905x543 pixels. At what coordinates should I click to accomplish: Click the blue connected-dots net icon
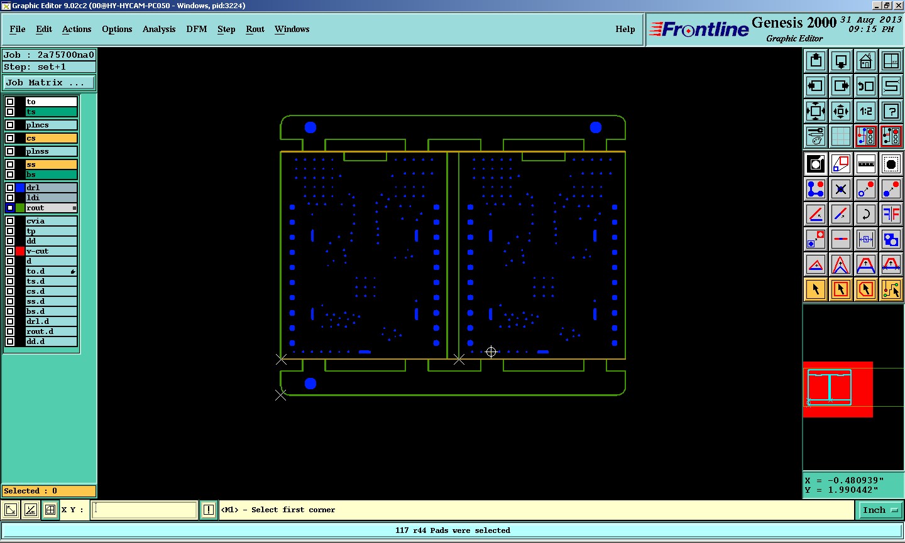point(816,189)
